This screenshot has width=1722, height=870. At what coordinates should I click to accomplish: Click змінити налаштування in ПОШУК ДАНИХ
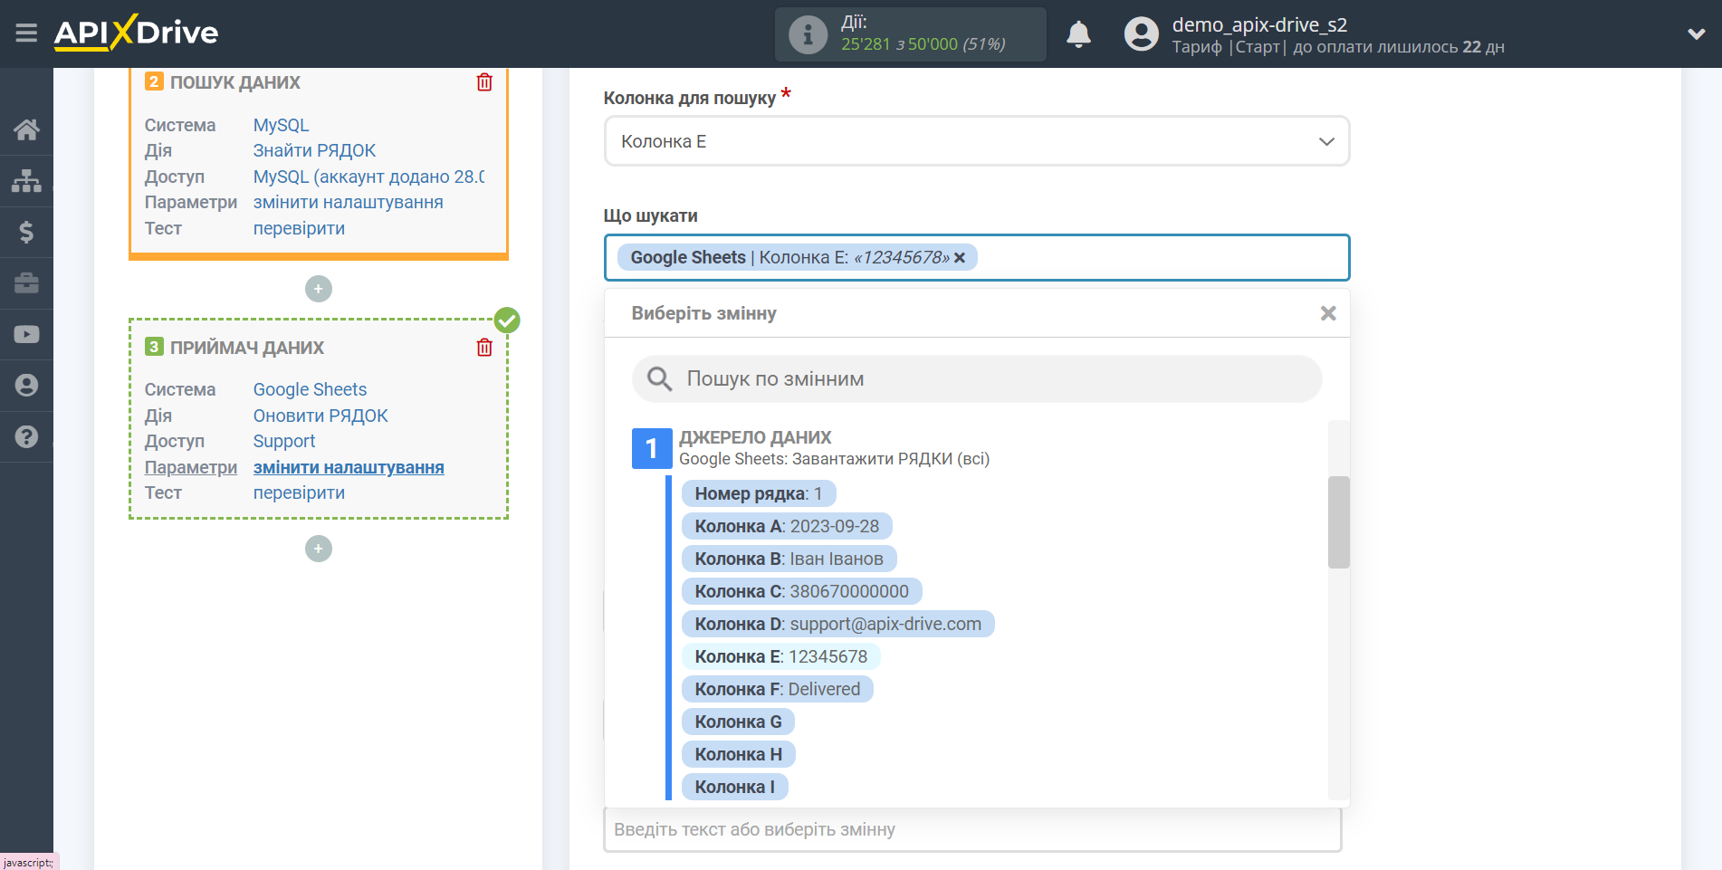348,202
